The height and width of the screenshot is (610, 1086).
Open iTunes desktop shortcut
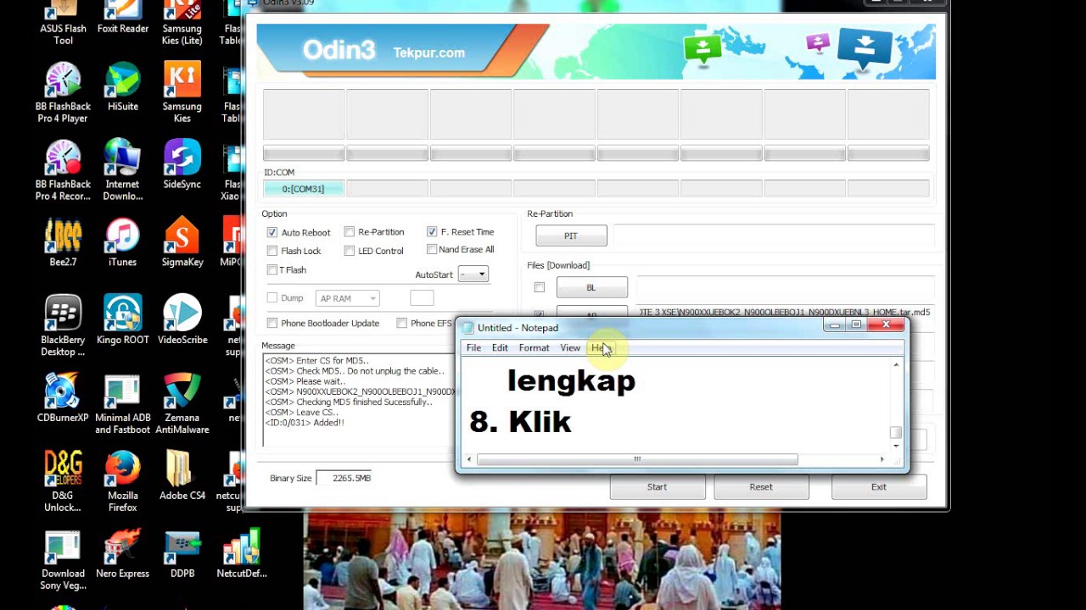[x=122, y=243]
